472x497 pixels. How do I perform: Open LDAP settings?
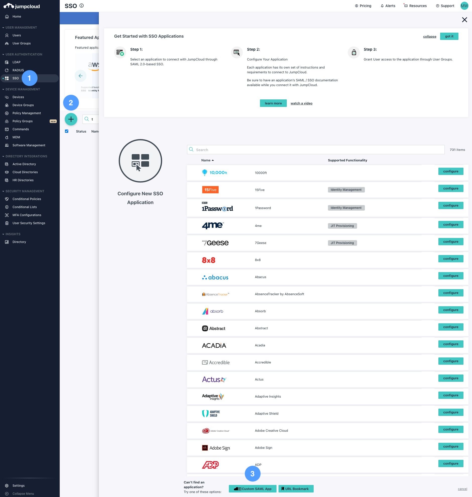point(16,63)
